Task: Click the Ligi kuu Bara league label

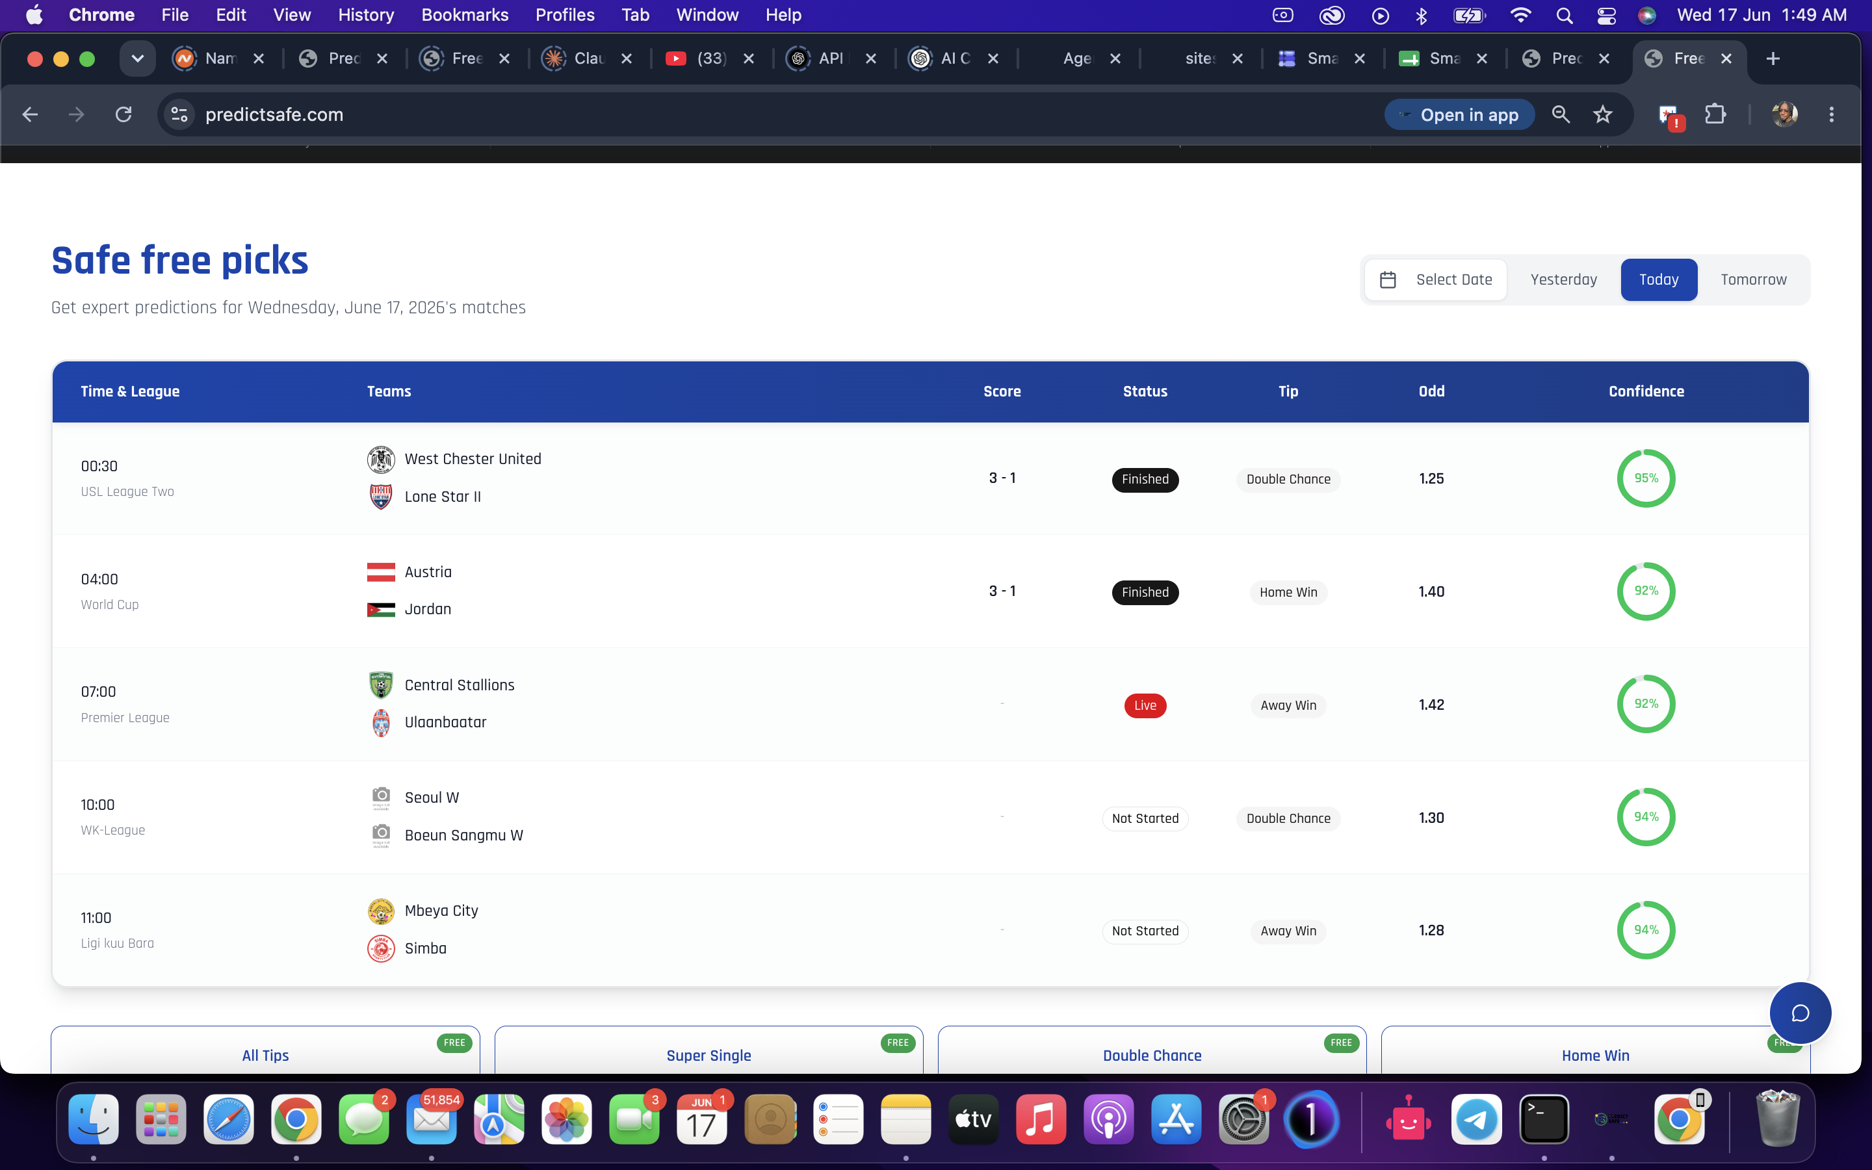Action: 118,943
